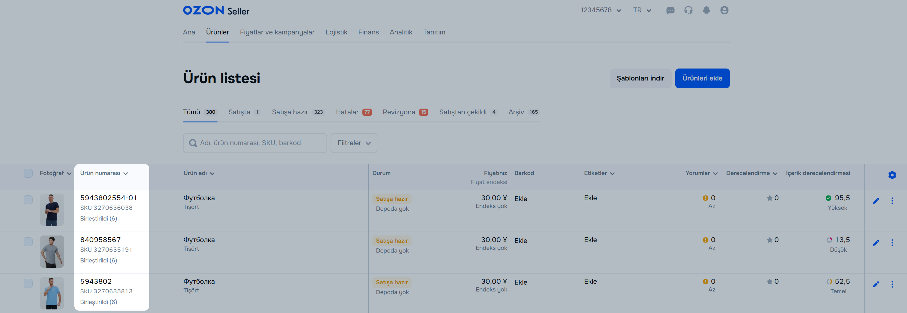Go to Fiyatlar ve kampanyalar menu
The height and width of the screenshot is (313, 907).
point(277,32)
